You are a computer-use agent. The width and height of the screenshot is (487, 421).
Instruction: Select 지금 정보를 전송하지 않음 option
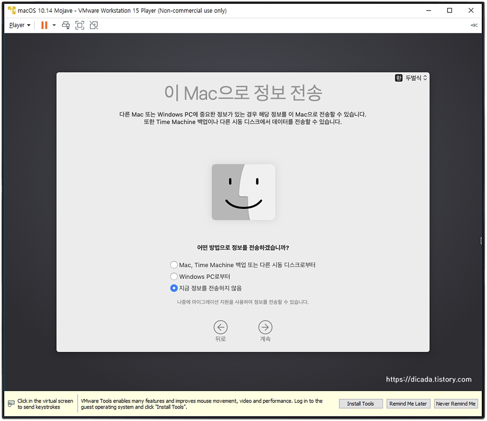[206, 288]
